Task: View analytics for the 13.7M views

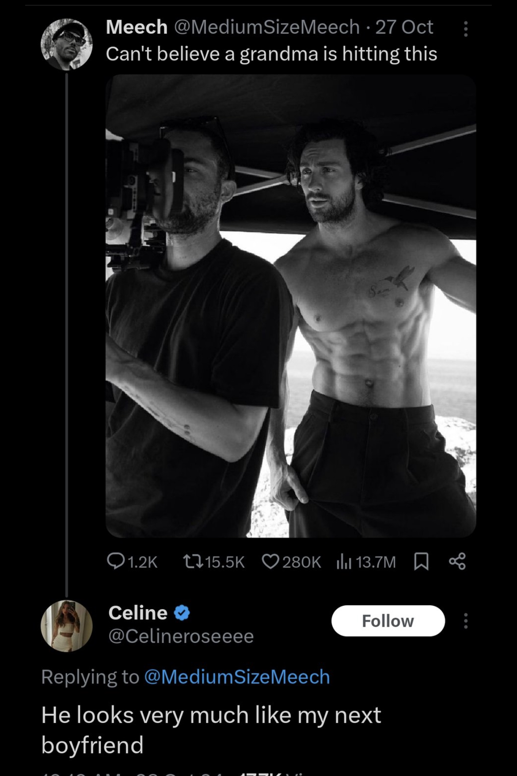Action: 345,562
